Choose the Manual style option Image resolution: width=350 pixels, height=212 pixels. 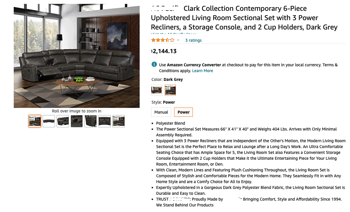point(161,112)
